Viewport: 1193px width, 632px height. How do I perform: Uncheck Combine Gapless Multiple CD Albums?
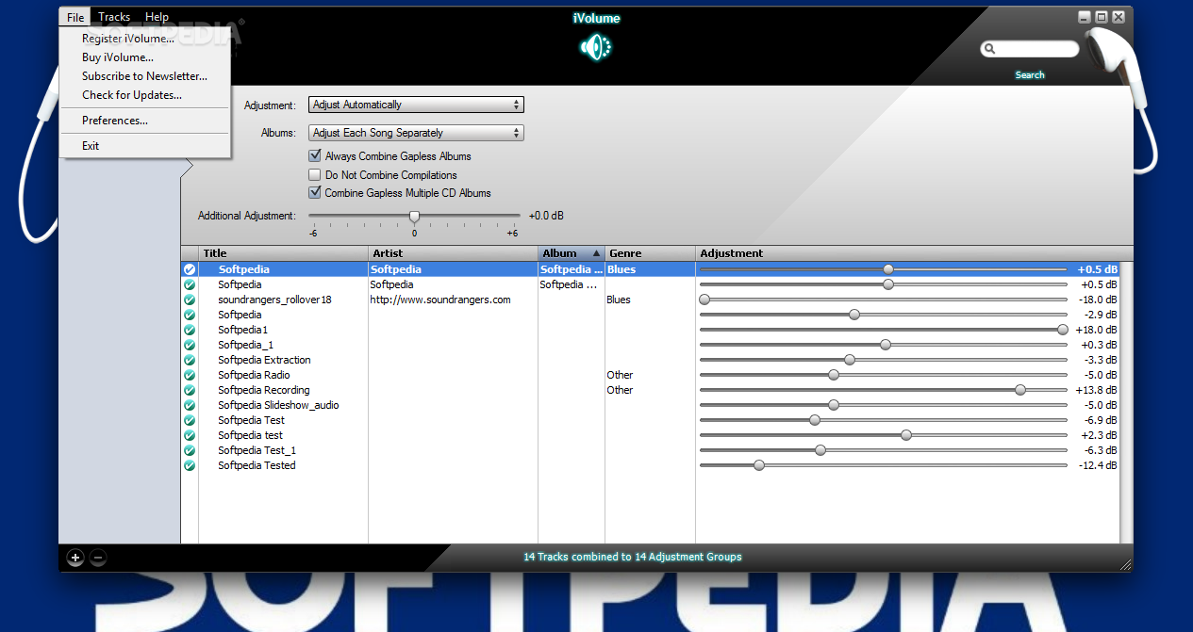(315, 193)
